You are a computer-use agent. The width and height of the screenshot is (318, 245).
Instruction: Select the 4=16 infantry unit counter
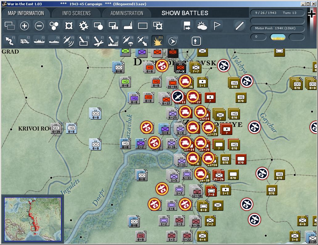click(172, 144)
